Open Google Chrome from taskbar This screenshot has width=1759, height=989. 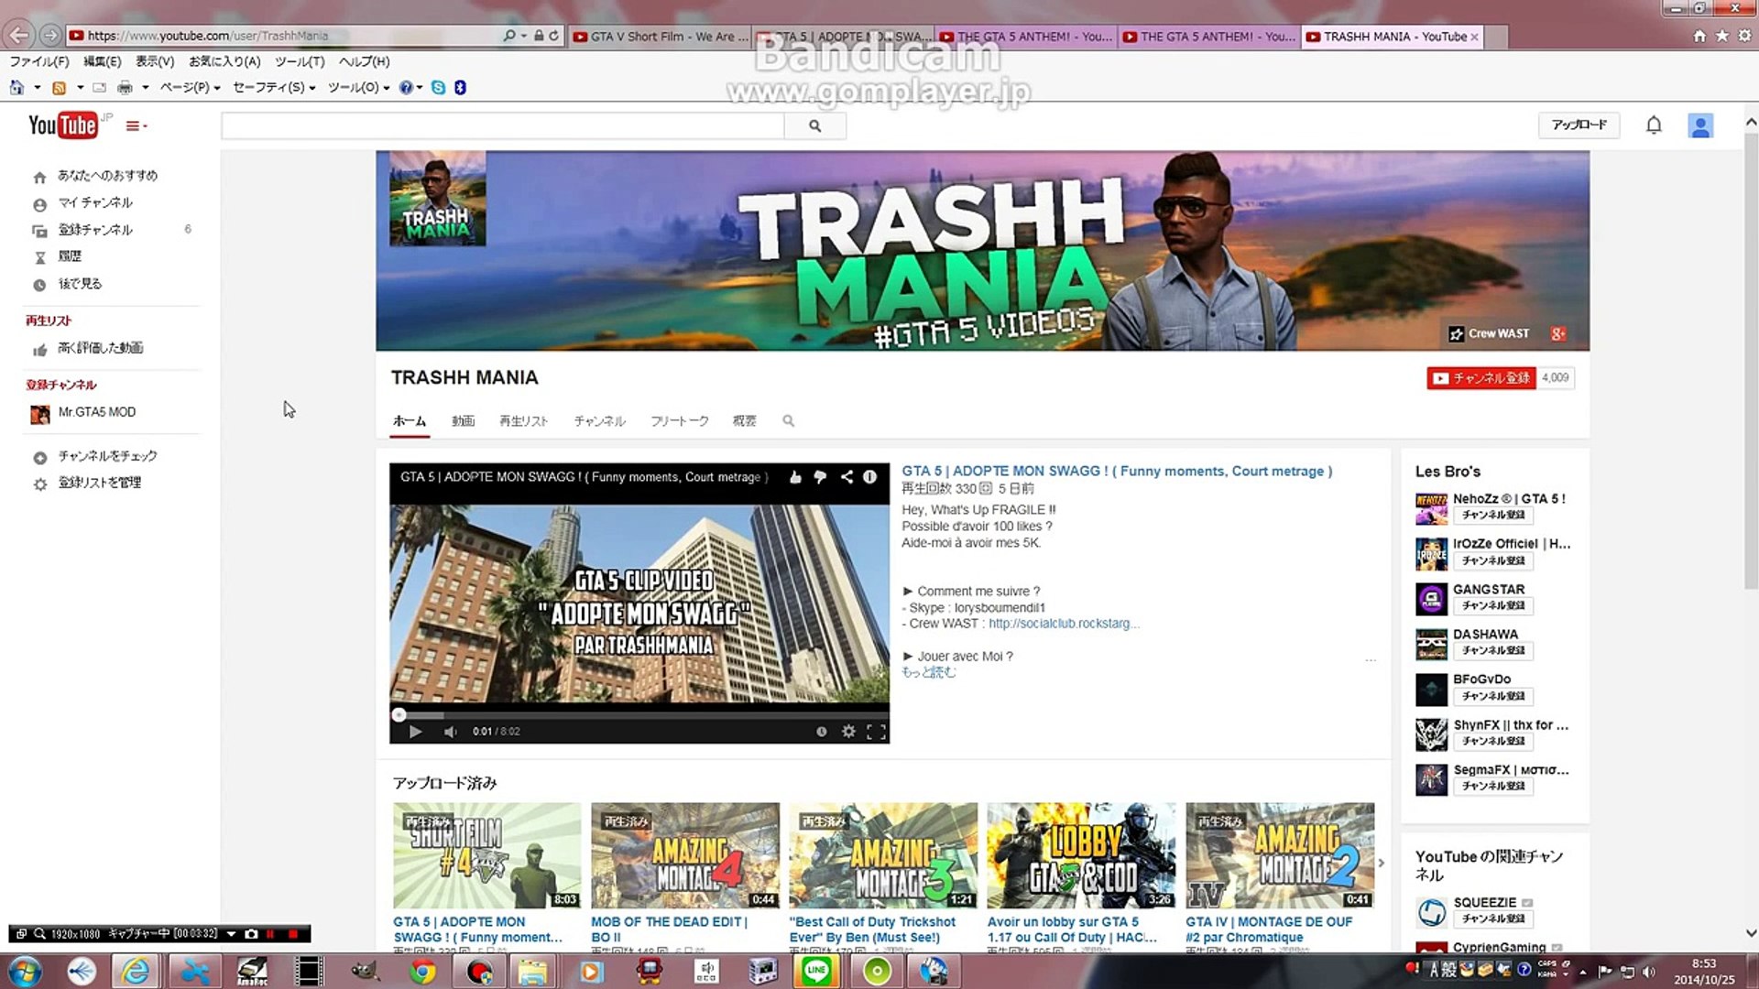pyautogui.click(x=422, y=971)
